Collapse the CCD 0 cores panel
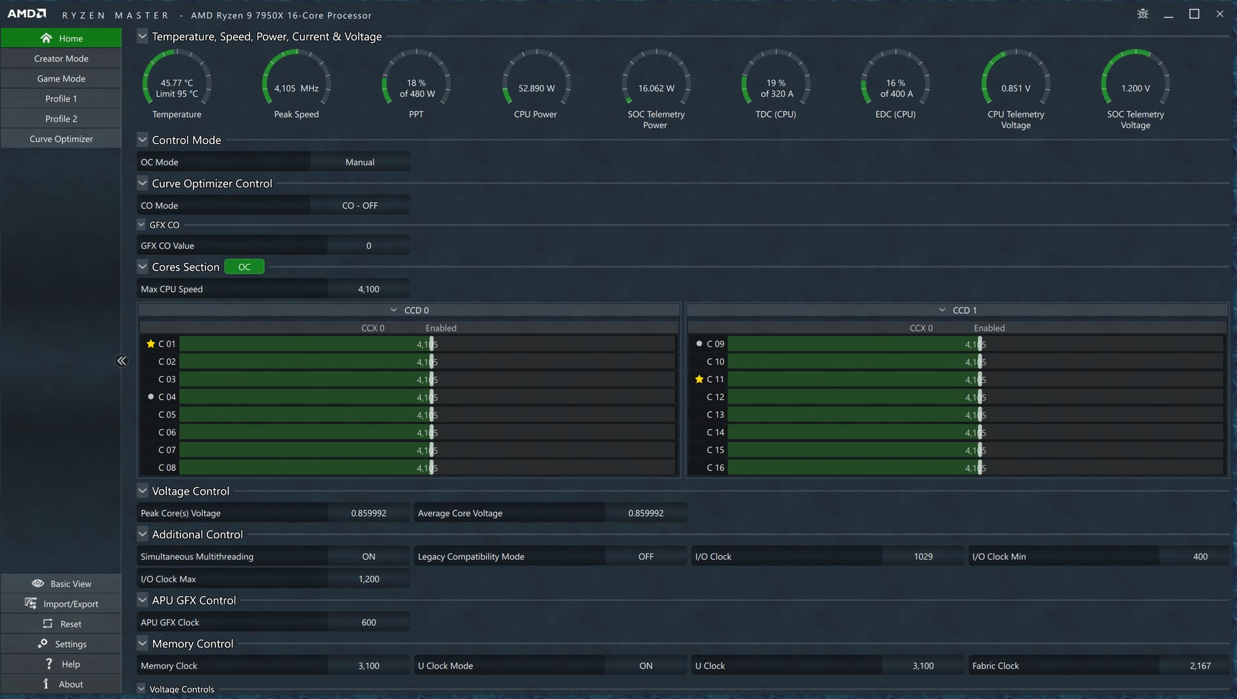The height and width of the screenshot is (699, 1237). click(394, 310)
